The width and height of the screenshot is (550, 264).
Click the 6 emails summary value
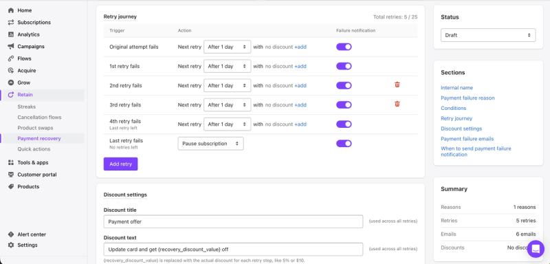[526, 234]
